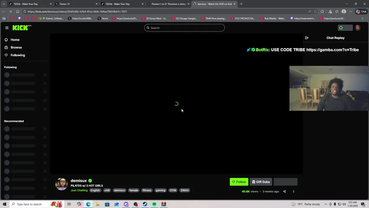Open the 19:46 Now playing bookmark
The width and height of the screenshot is (369, 208).
click(214, 18)
